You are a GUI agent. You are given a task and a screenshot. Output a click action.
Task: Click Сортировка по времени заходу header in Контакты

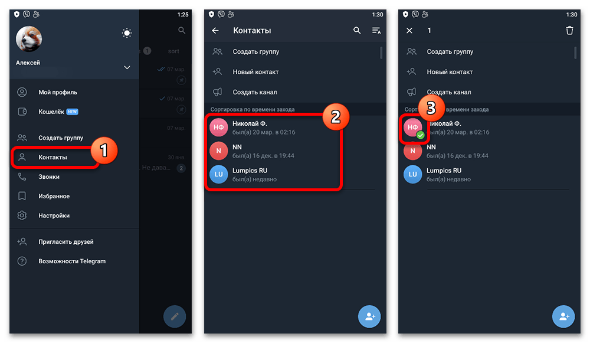(x=253, y=110)
